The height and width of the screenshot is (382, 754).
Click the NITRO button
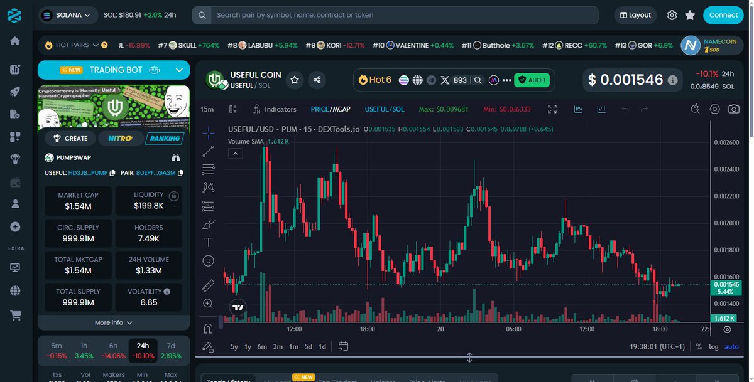(120, 138)
